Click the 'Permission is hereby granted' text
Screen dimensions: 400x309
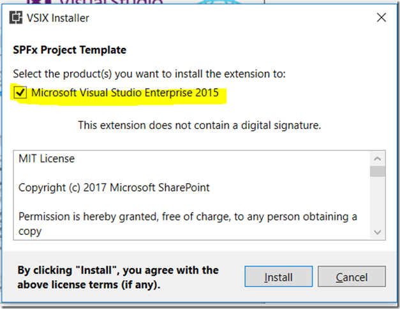point(188,216)
